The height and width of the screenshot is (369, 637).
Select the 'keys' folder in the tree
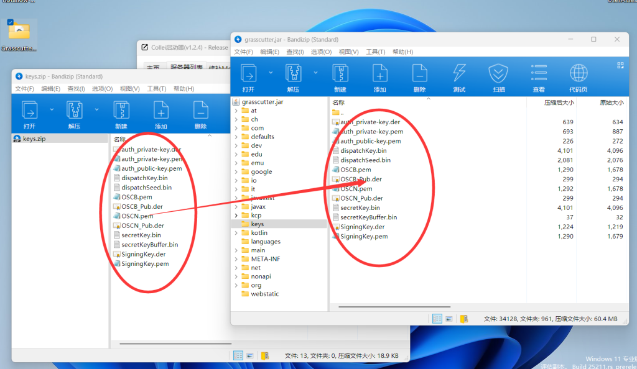point(279,224)
